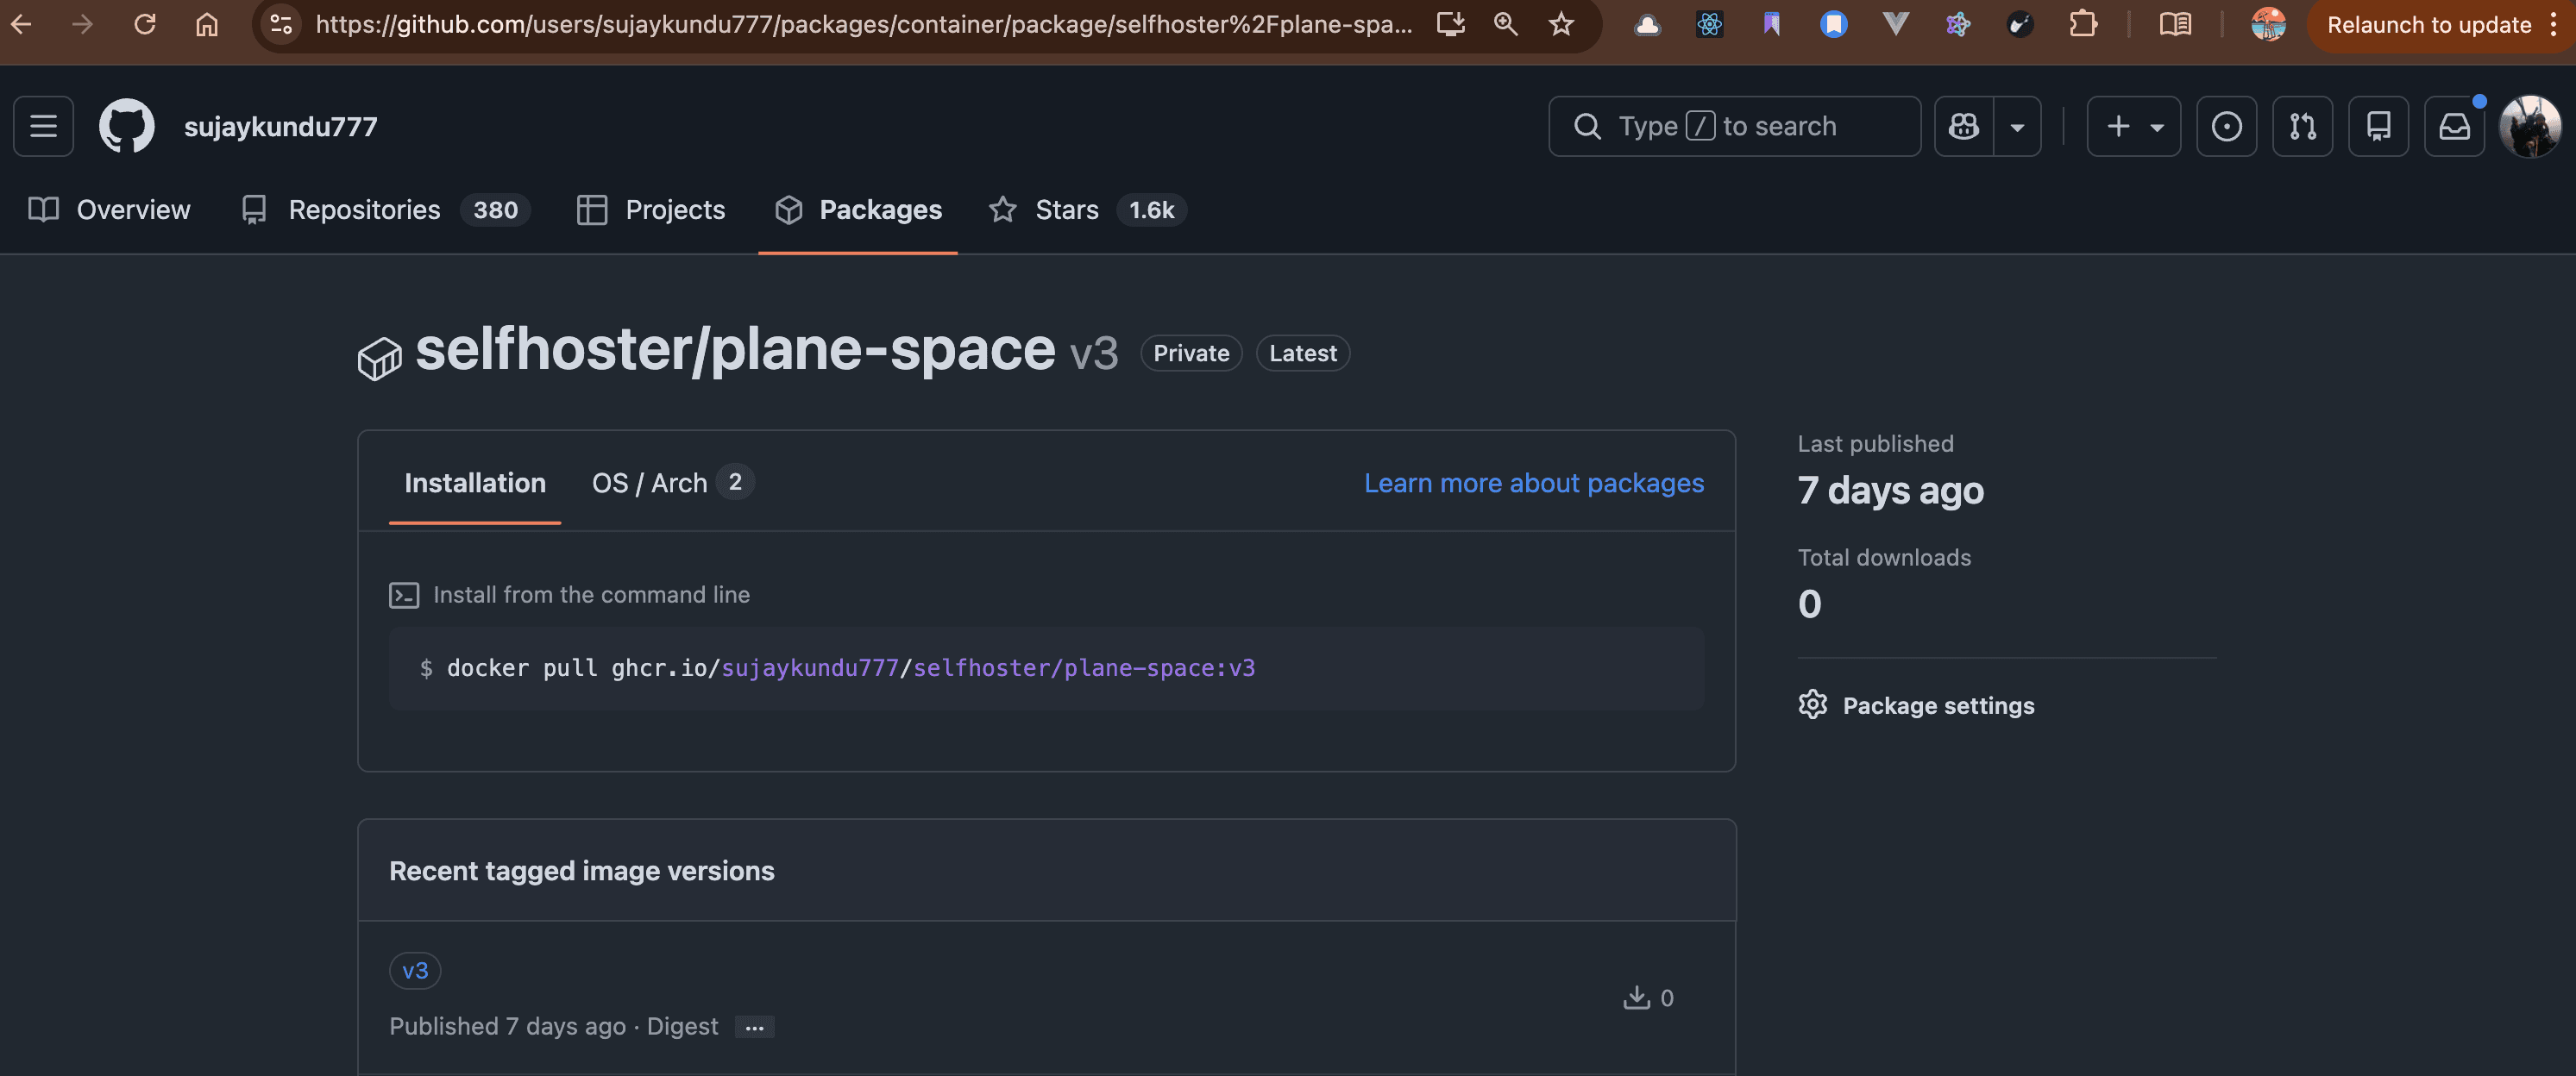
Task: Switch to the Projects tab
Action: (x=651, y=210)
